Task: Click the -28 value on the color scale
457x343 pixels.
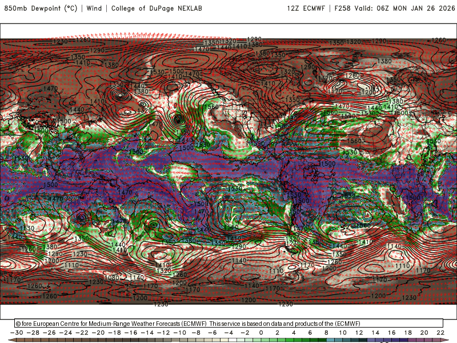Action: 33,333
